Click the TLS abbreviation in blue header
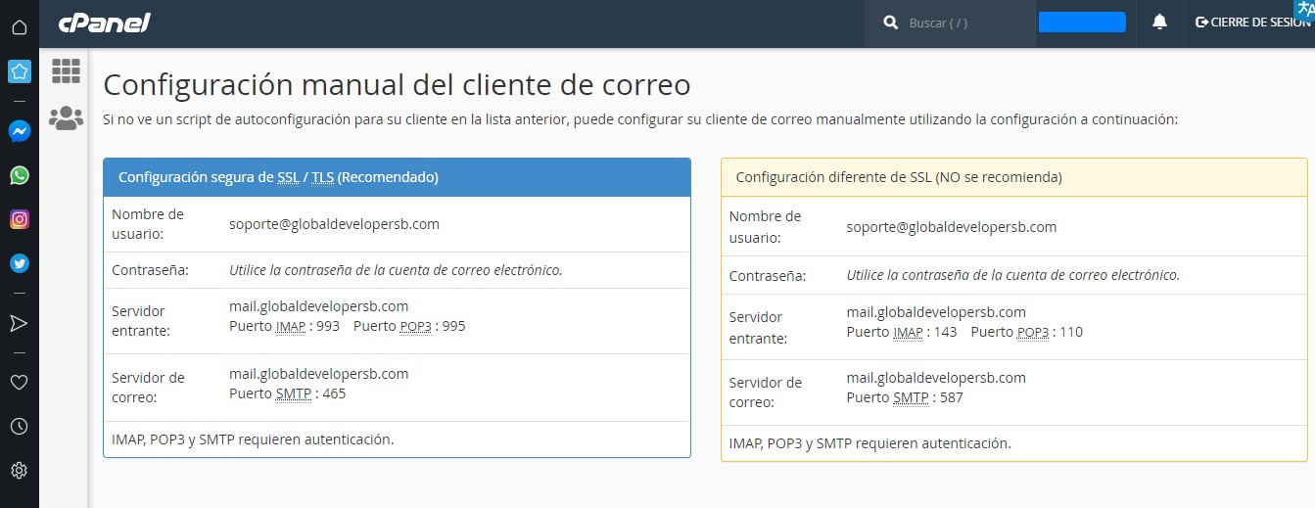Image resolution: width=1315 pixels, height=508 pixels. [x=322, y=177]
